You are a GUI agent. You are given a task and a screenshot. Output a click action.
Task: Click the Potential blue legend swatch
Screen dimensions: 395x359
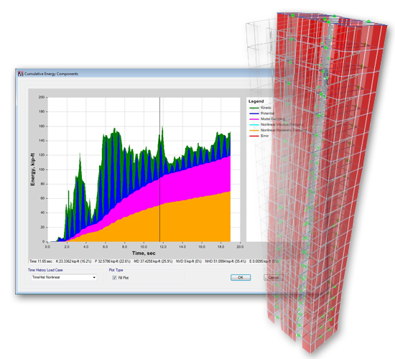(254, 113)
